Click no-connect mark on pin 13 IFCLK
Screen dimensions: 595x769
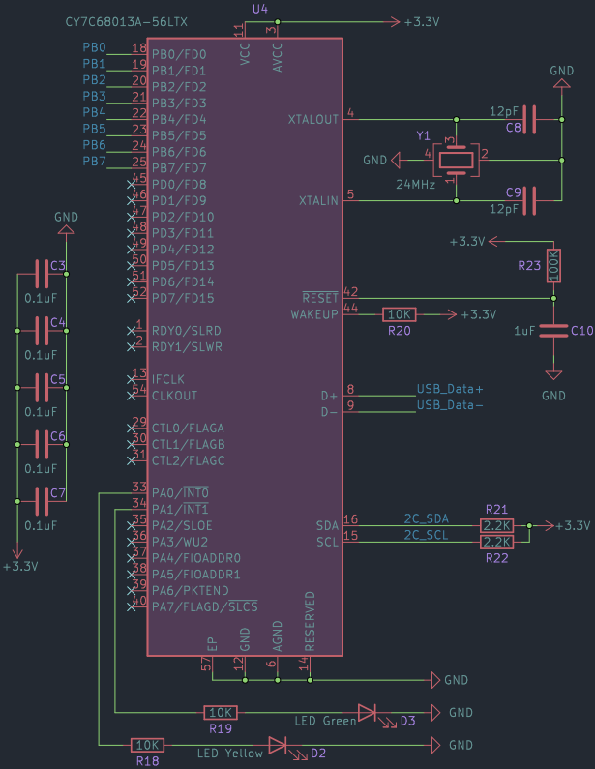(131, 379)
